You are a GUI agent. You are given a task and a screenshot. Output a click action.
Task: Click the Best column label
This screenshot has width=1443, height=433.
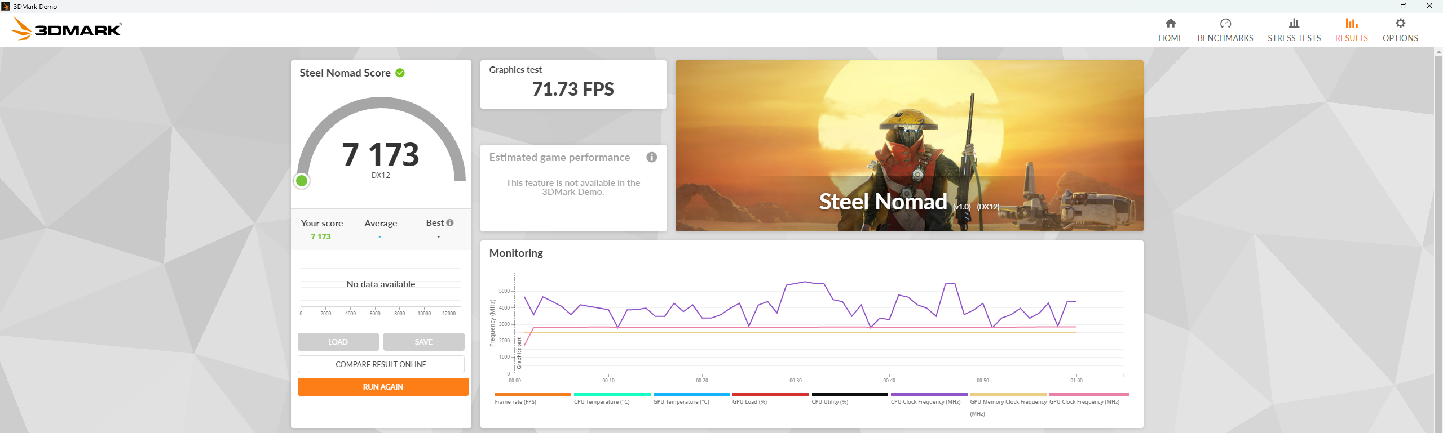pos(435,223)
